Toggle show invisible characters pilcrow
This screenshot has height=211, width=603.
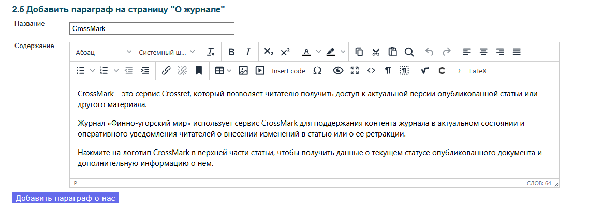(x=388, y=71)
